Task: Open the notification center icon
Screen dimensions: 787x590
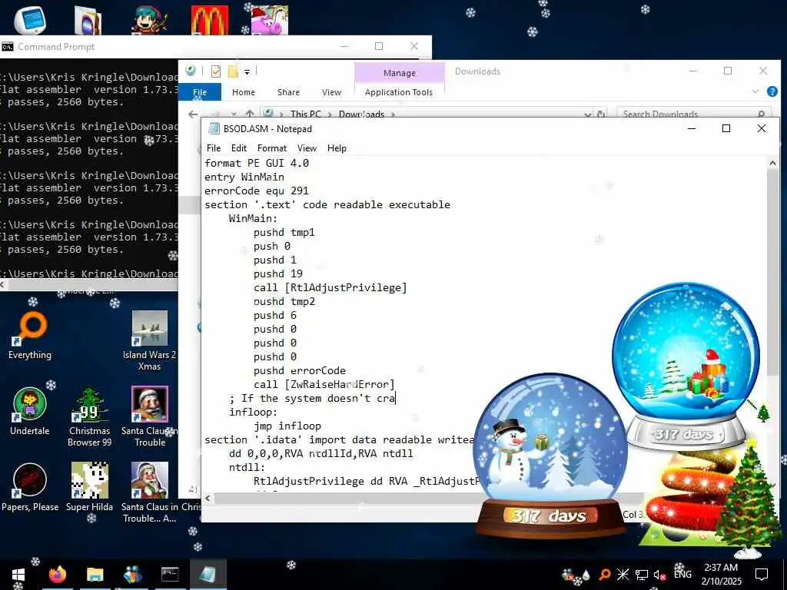Action: 762,574
